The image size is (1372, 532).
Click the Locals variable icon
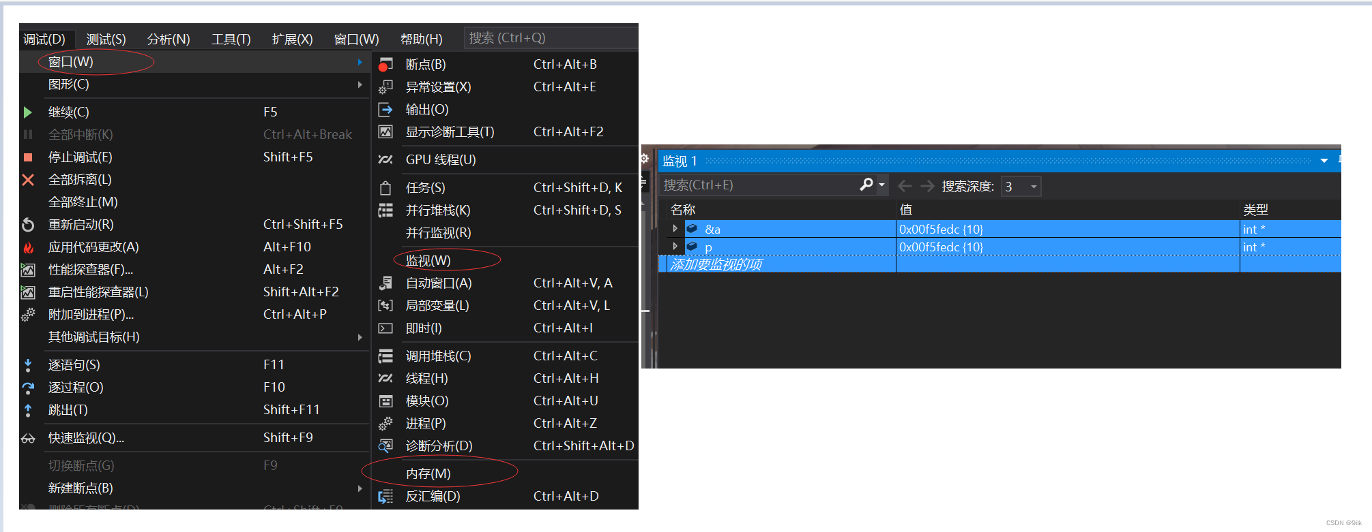[x=385, y=306]
